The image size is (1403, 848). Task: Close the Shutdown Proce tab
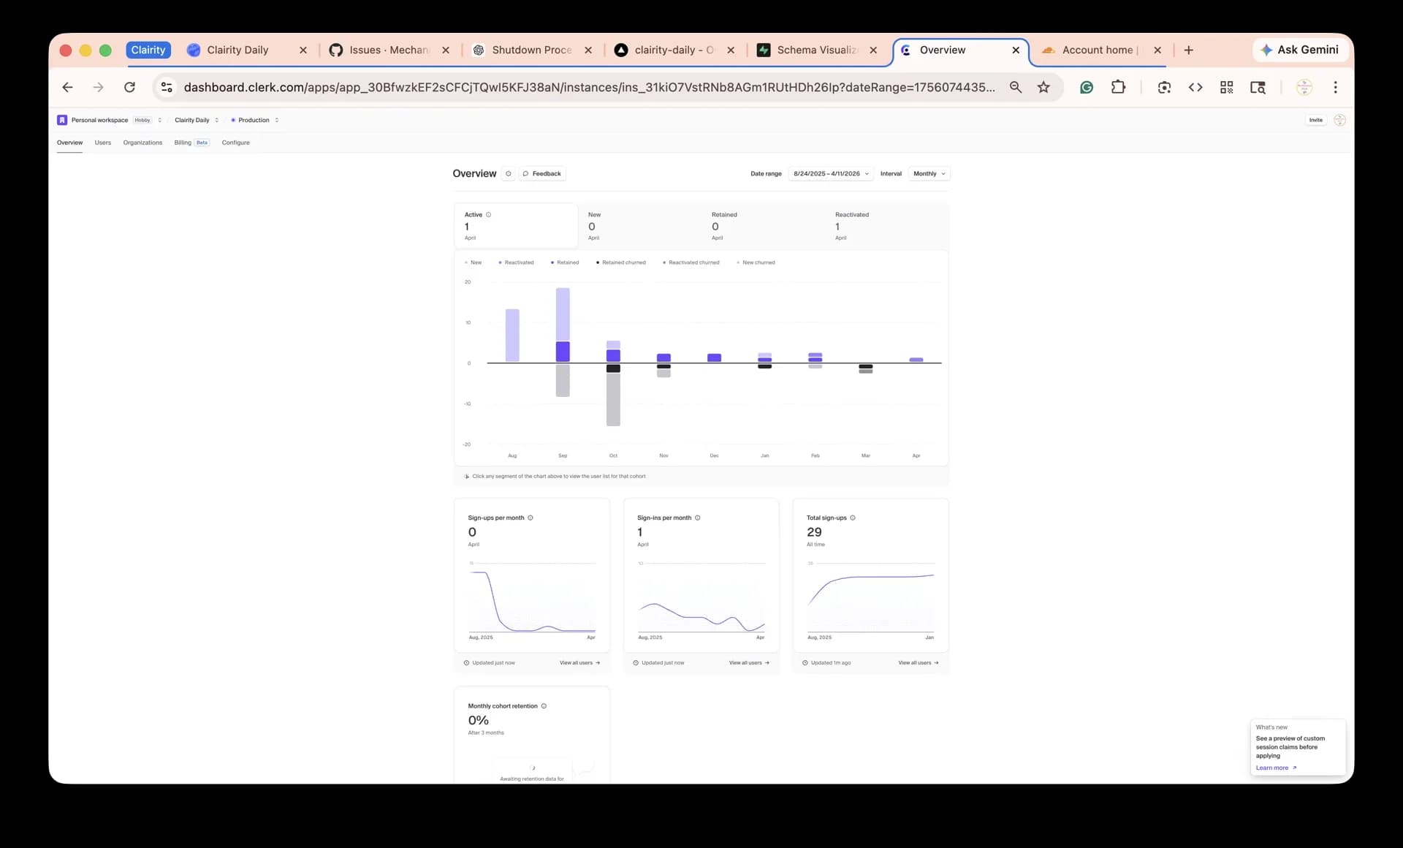(x=588, y=50)
